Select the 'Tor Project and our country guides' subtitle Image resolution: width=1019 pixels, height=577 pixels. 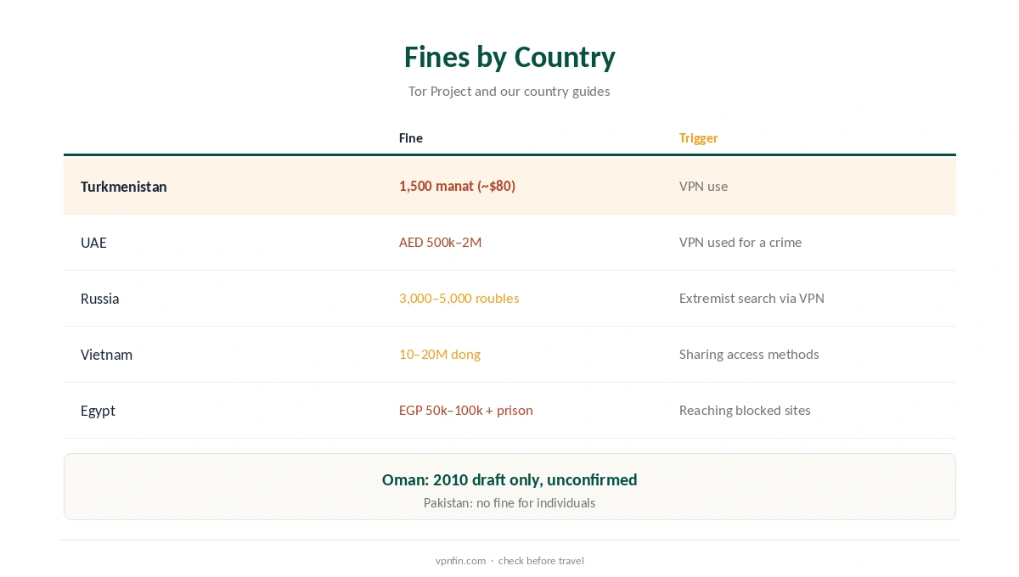[x=509, y=91]
